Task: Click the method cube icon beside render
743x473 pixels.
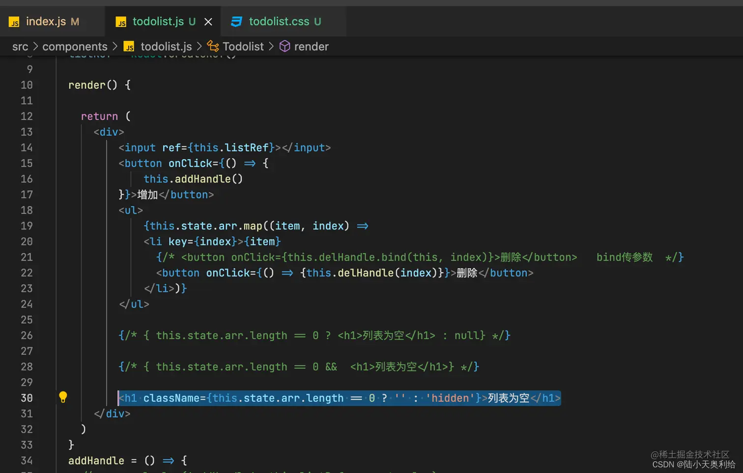Action: [x=285, y=46]
